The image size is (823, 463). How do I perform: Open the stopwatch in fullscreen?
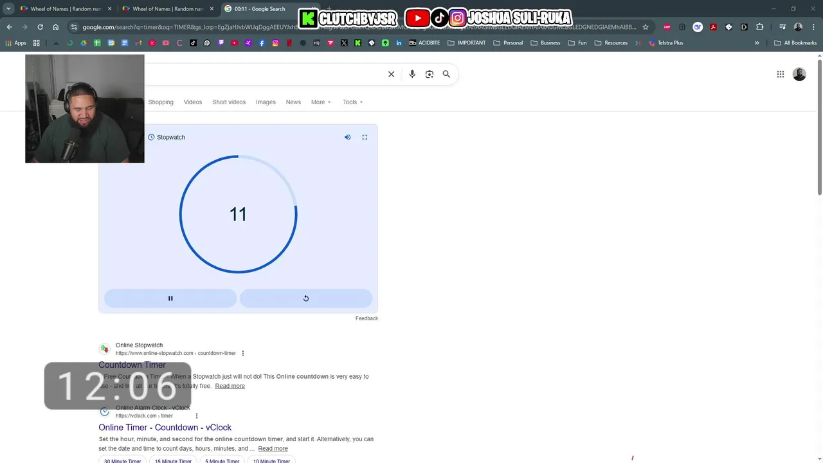point(365,137)
